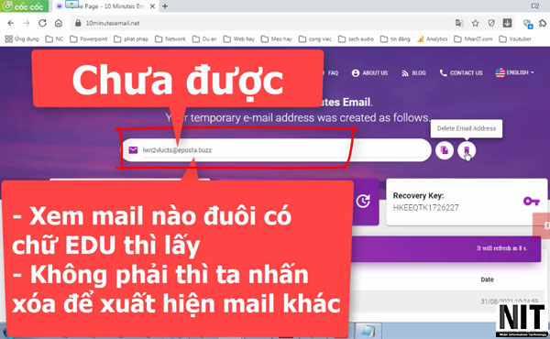Open the browser downloads icon

507,23
